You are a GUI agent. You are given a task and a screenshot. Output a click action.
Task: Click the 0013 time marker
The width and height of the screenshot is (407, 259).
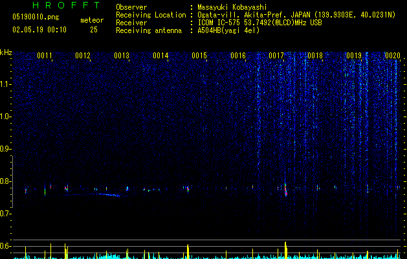click(122, 55)
